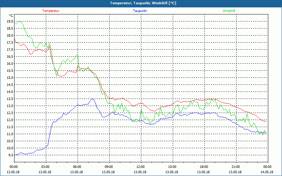Screen dimensions: 282x176
Task: Click the '11,0' y-axis value
Action: point(10,134)
